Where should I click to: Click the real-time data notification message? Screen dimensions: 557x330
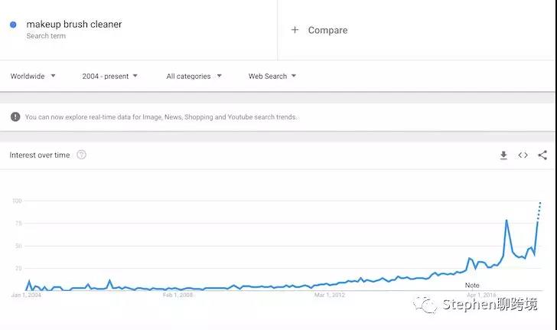pyautogui.click(x=161, y=117)
